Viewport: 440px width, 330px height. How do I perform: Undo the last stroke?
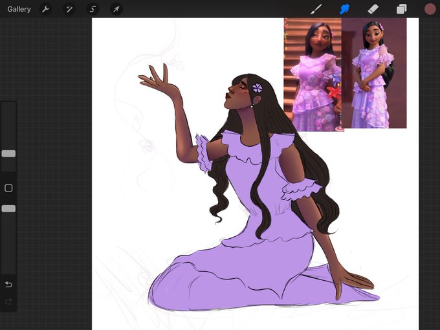click(8, 285)
